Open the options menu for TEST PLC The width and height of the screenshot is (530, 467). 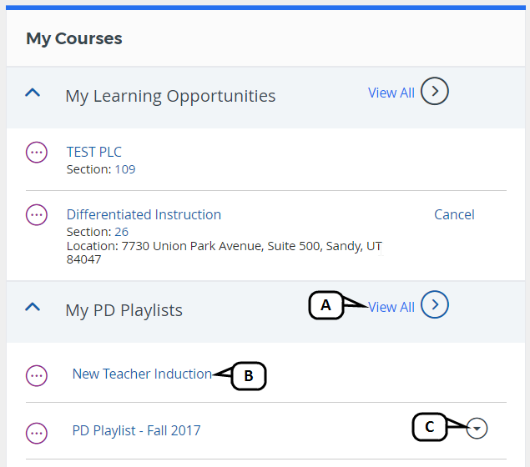37,153
